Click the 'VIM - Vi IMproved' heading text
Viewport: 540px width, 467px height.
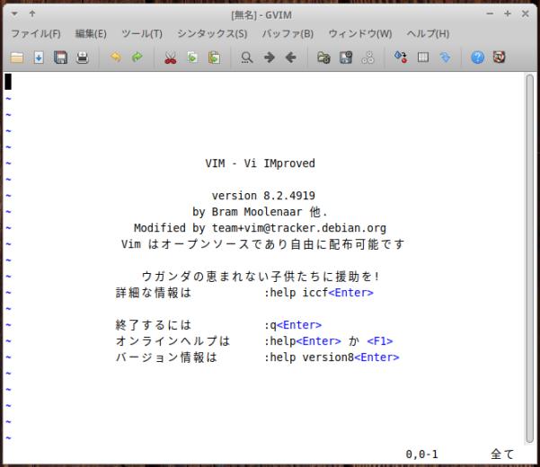pos(260,163)
